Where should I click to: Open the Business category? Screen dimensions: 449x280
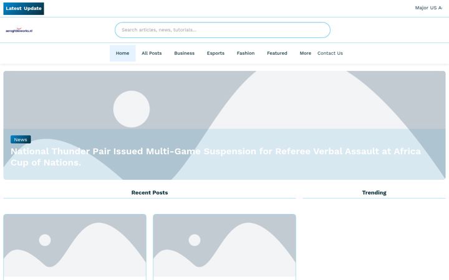[x=184, y=53]
